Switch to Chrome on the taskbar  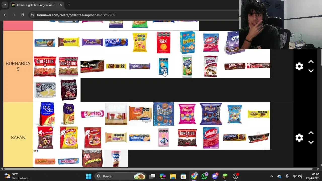(194, 176)
